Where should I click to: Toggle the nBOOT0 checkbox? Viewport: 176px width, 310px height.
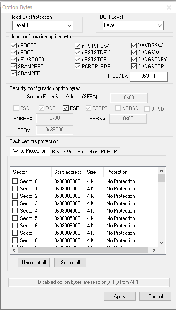pos(13,46)
